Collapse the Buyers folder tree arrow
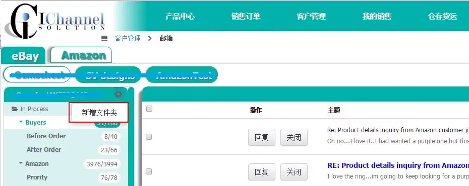Screen dimensions: 469x186 (x=21, y=122)
